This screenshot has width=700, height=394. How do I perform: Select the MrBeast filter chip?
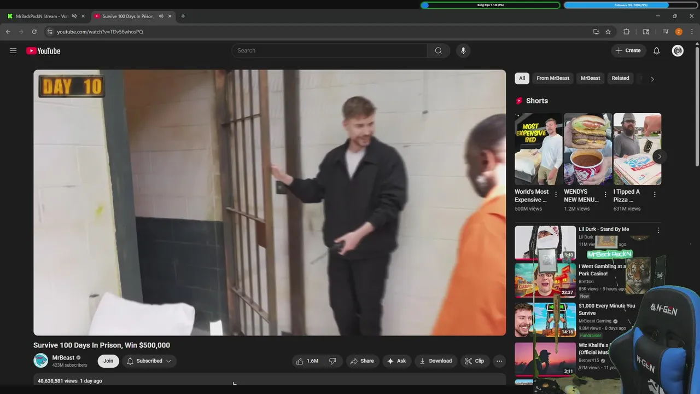click(x=590, y=78)
